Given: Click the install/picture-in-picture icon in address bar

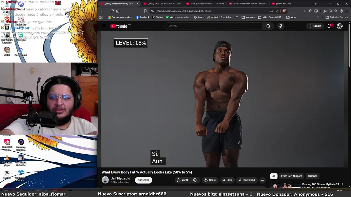Looking at the screenshot, I should 271,11.
